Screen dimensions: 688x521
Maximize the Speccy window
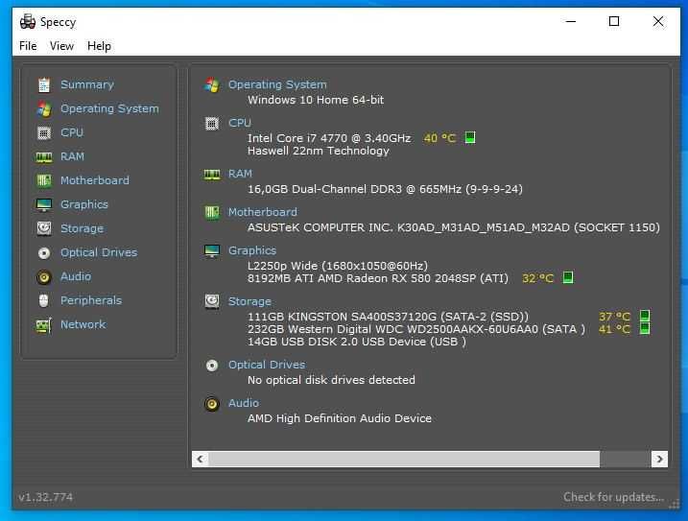(x=614, y=21)
